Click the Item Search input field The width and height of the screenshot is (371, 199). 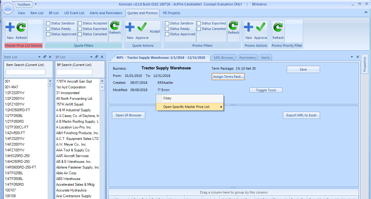25,72
